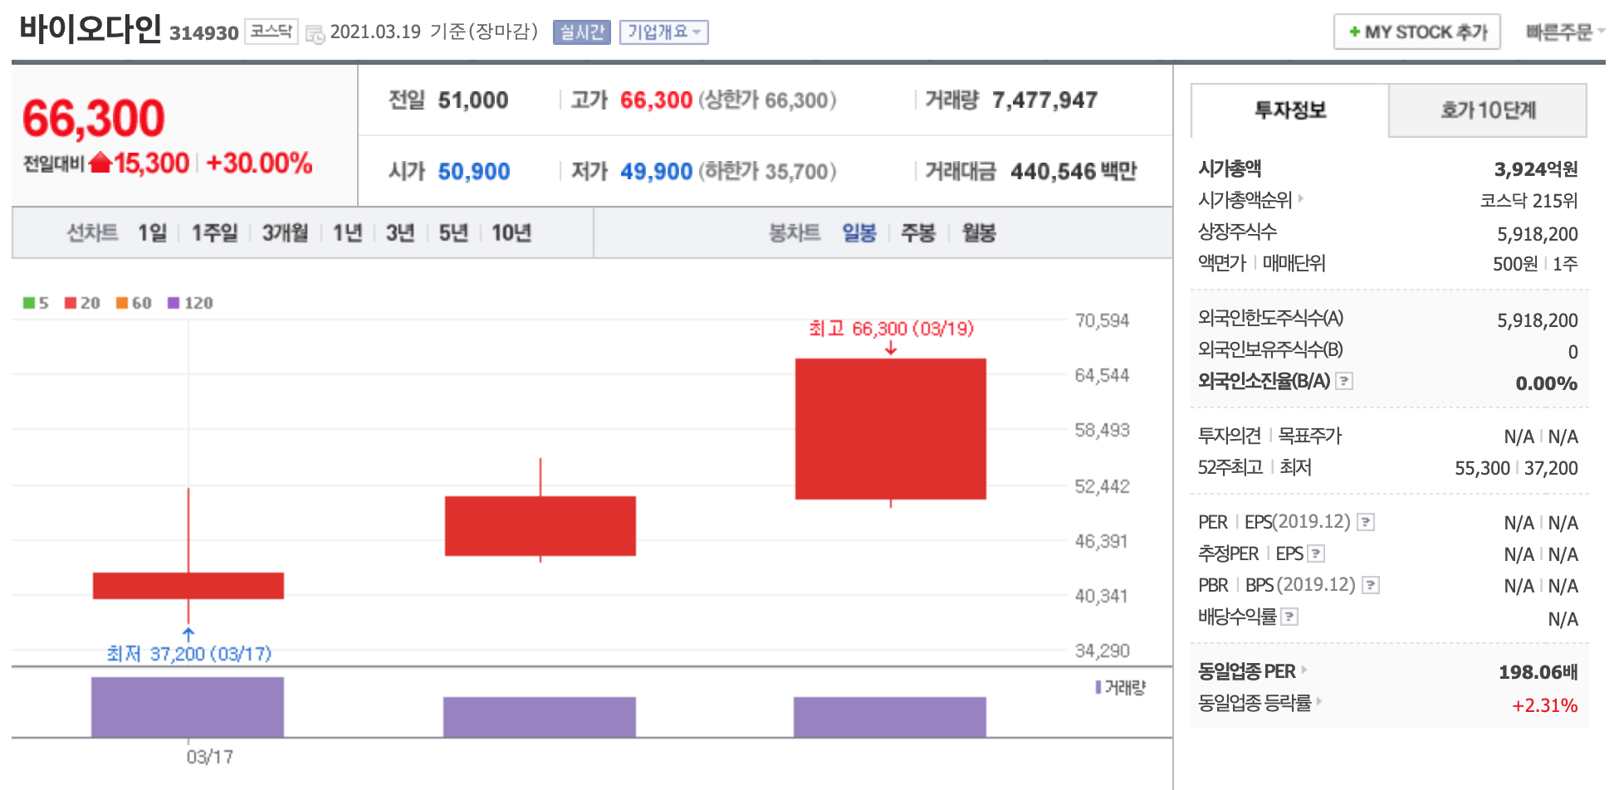1619x790 pixels.
Task: Select the 1주일 line chart period
Action: 214,233
